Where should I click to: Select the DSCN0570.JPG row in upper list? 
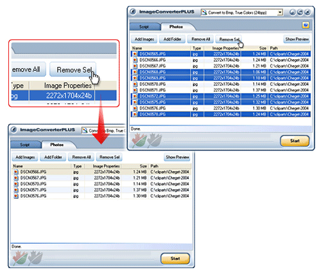pos(221,84)
